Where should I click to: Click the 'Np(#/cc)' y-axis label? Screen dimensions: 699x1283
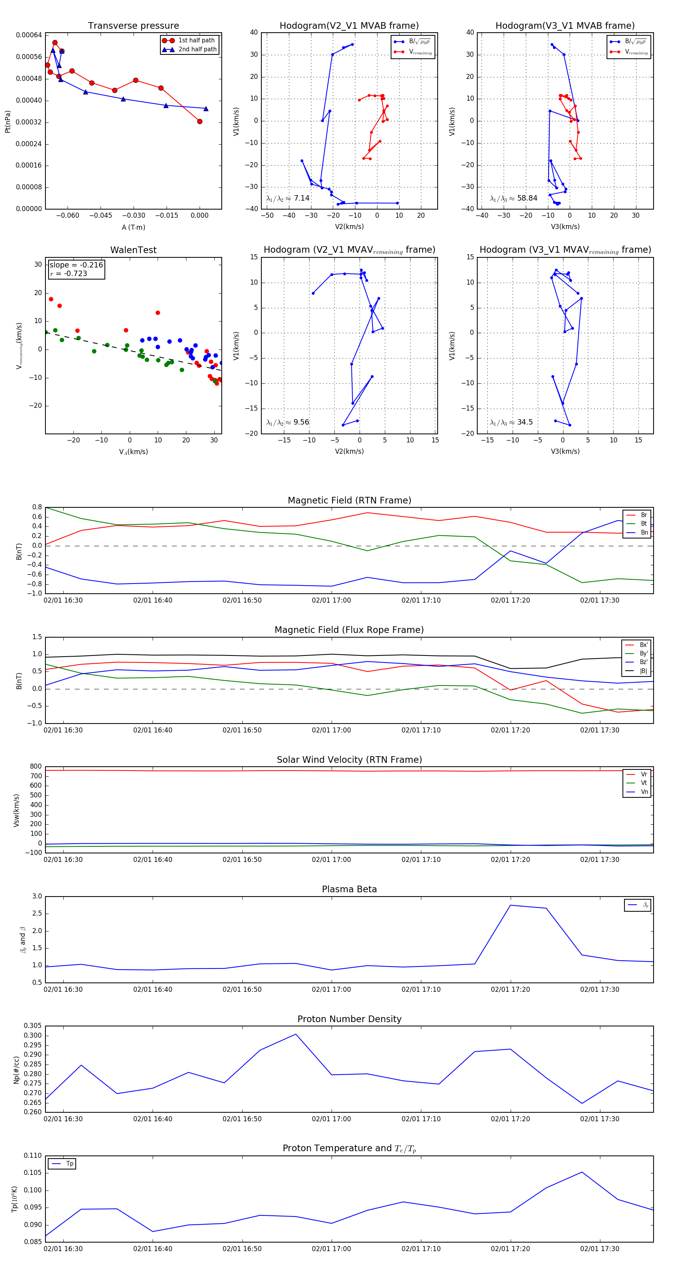(16, 1070)
